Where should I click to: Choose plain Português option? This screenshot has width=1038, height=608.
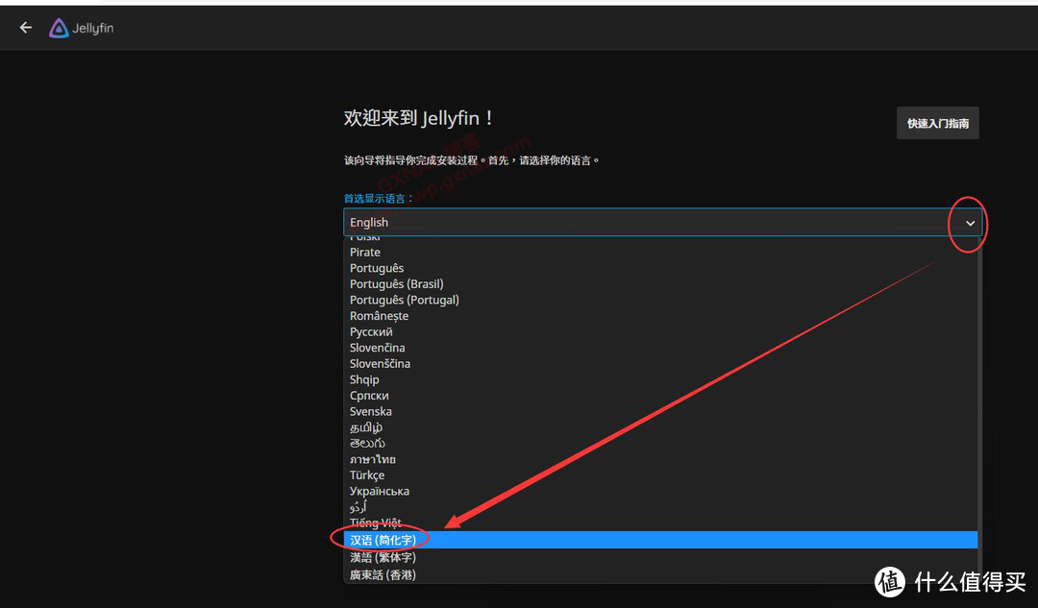660,268
